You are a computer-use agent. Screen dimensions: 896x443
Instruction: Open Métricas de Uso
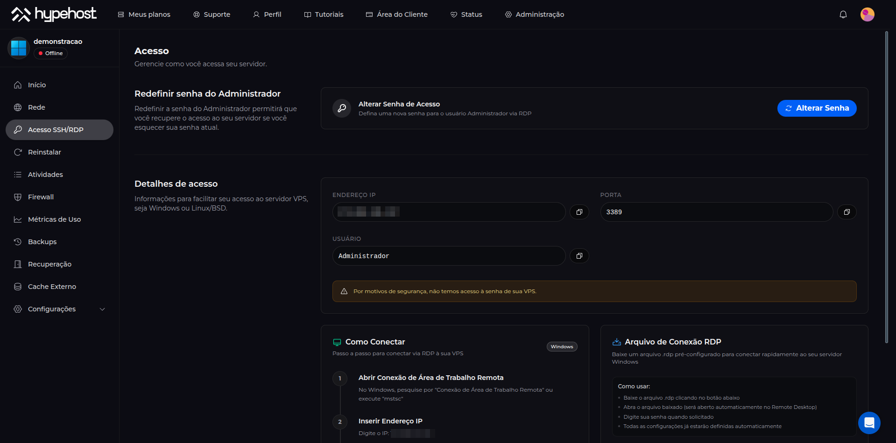59,219
